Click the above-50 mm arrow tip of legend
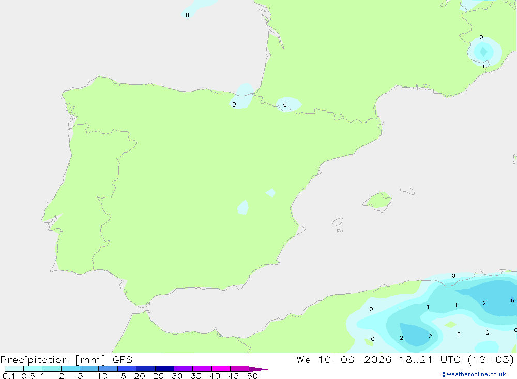 258,369
